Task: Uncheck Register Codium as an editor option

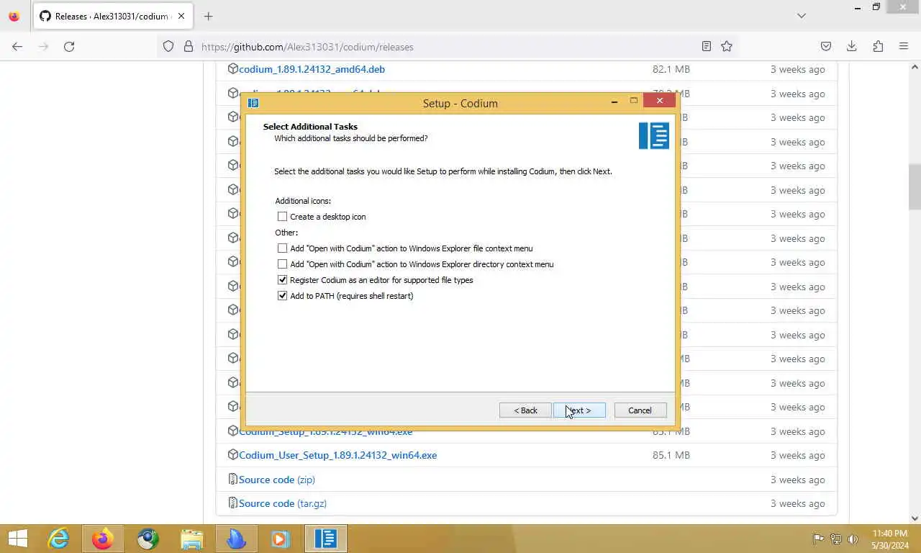Action: pos(282,280)
